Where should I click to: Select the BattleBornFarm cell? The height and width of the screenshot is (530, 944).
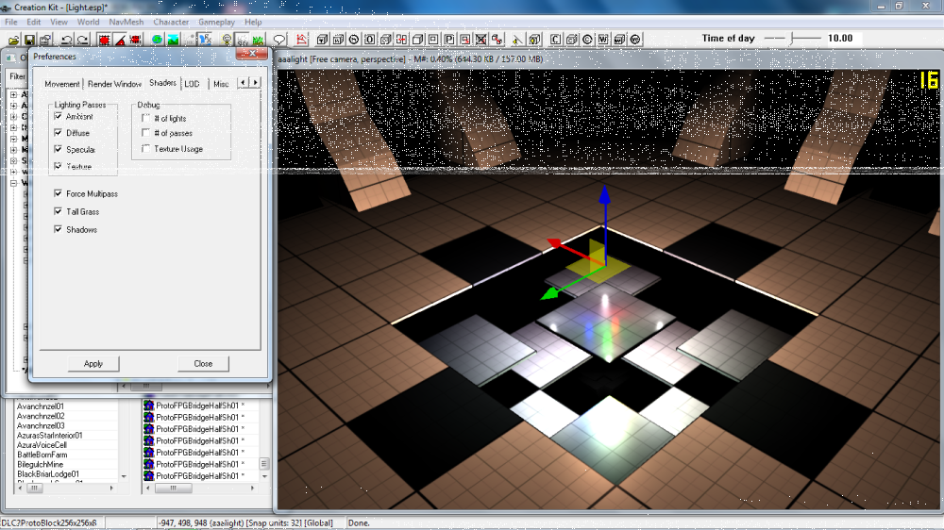[x=42, y=455]
